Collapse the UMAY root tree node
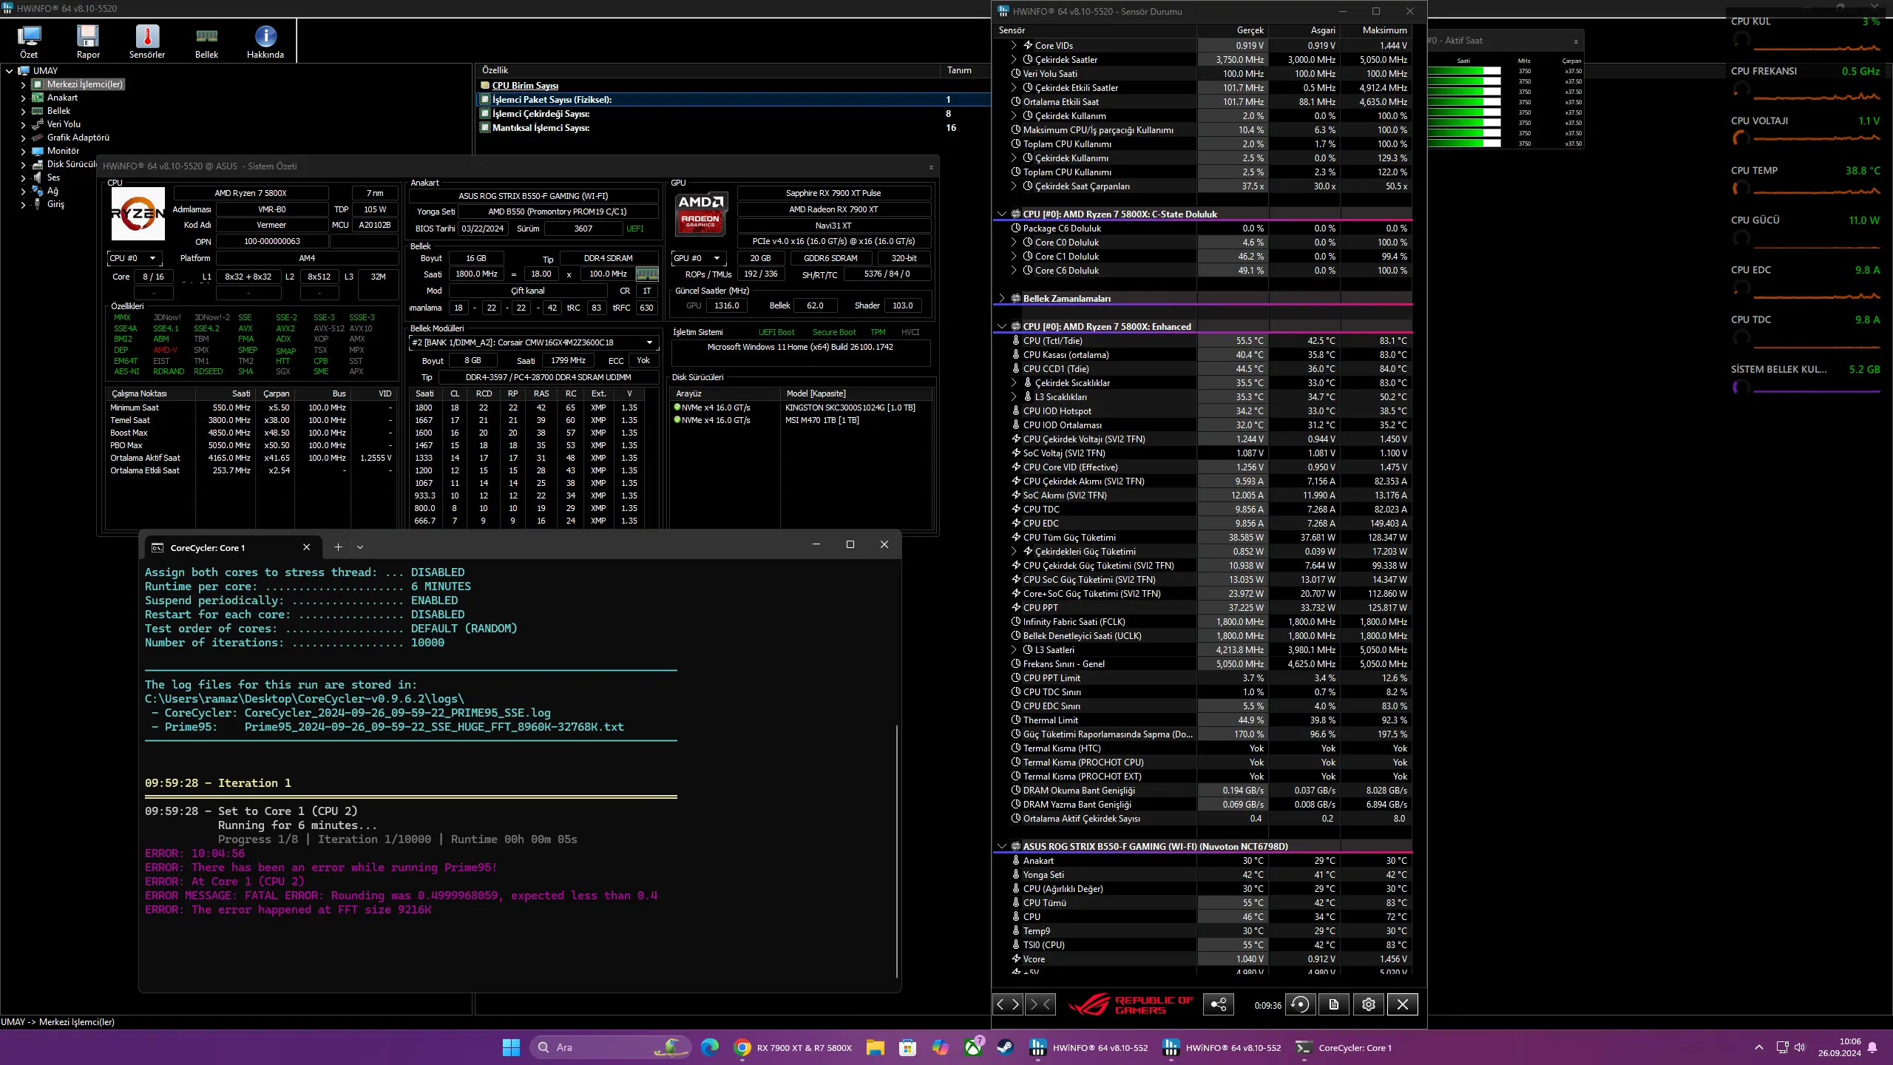 point(9,71)
